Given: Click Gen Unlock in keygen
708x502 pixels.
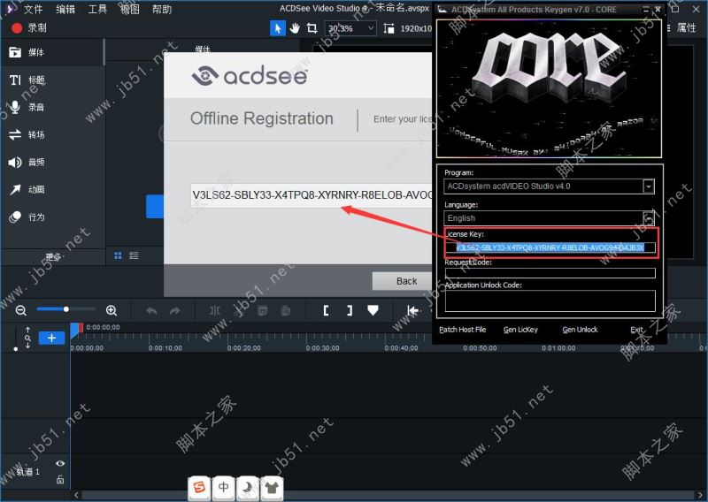Looking at the screenshot, I should (580, 330).
